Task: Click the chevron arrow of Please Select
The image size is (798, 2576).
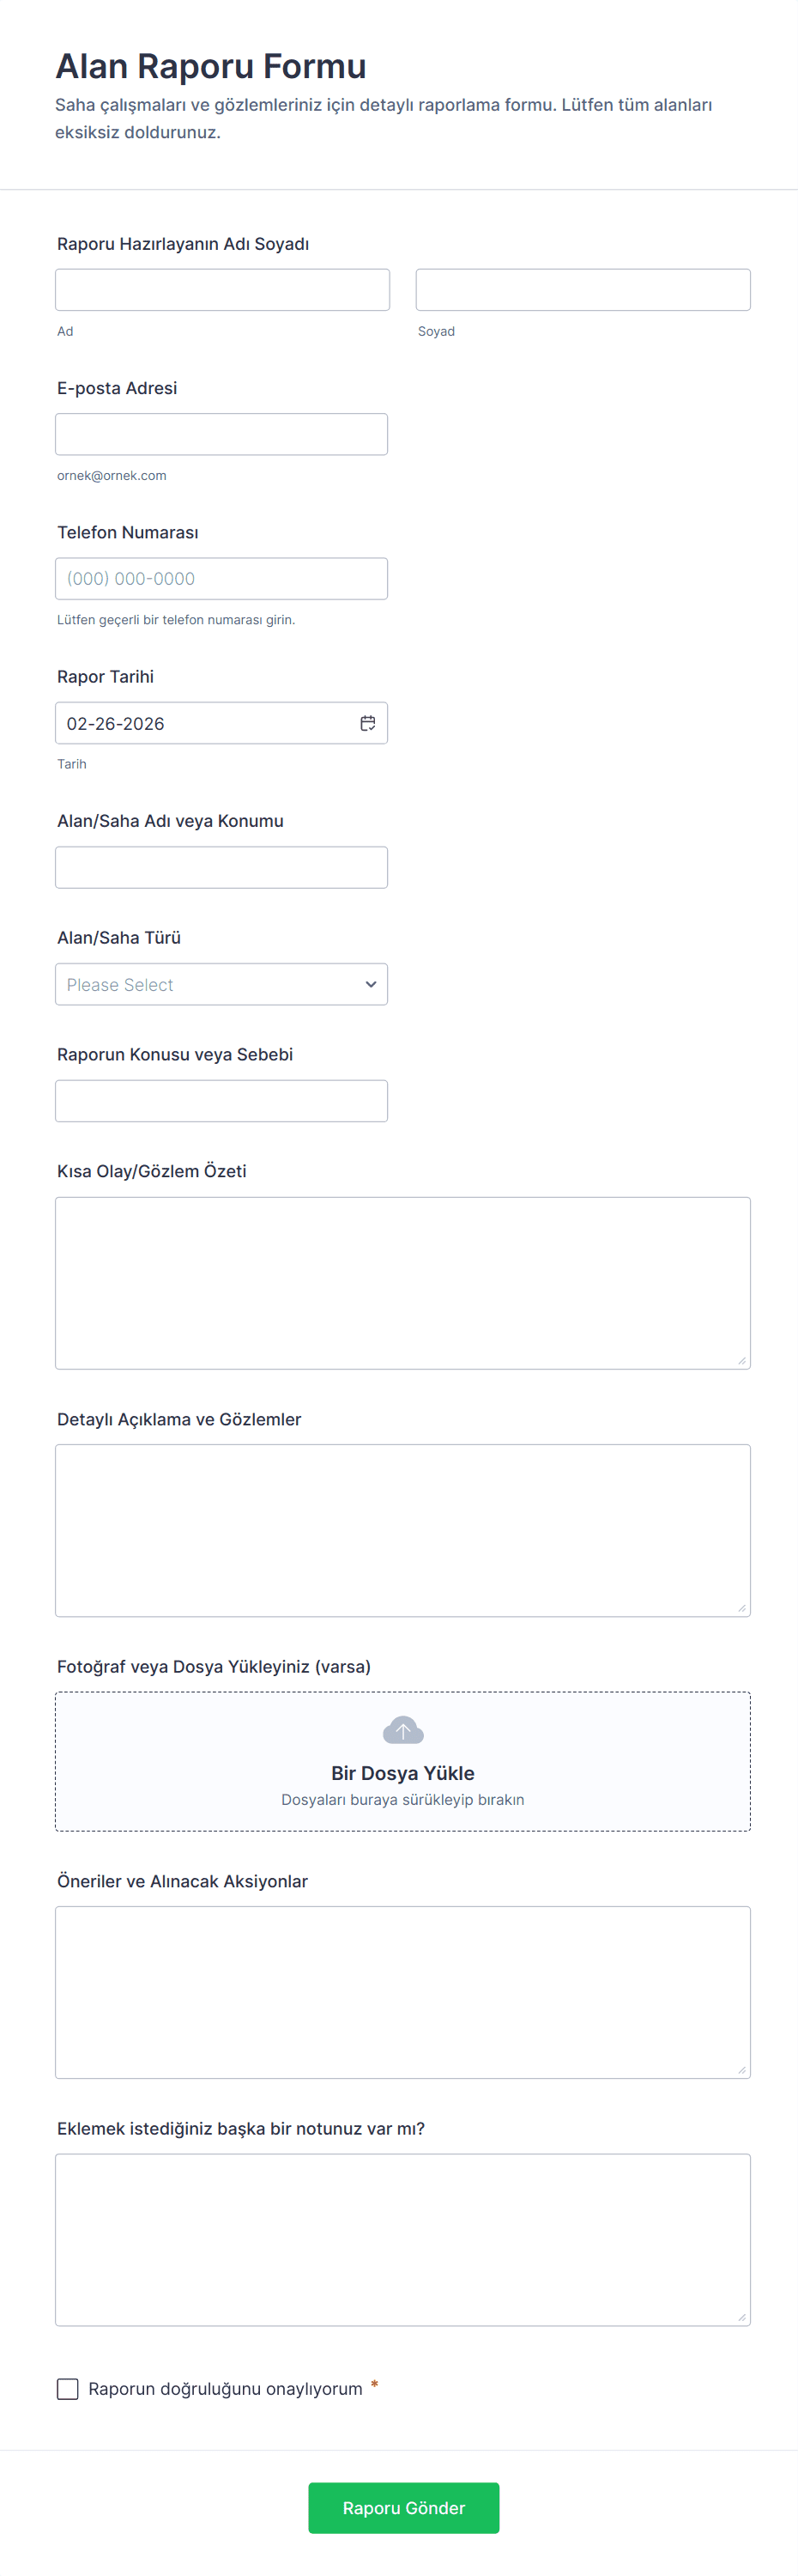Action: pos(371,984)
